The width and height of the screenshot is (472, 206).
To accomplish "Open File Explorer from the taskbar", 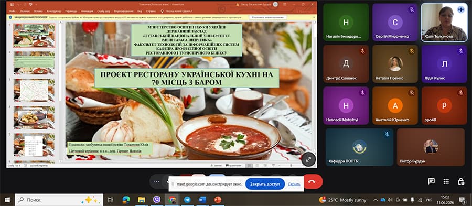I will click(141, 200).
